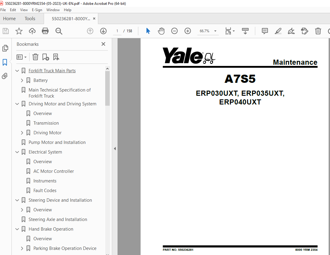Close the 550236281-8000Y document tab
This screenshot has height=255, width=330.
(x=94, y=18)
